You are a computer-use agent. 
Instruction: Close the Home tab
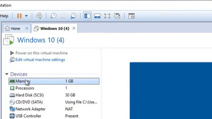27,28
